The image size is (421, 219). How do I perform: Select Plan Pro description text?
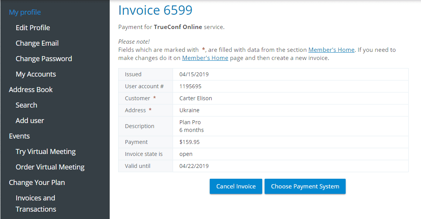pyautogui.click(x=190, y=122)
